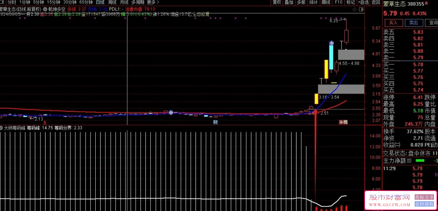The image size is (438, 211).
Task: Select the 月线 monthly chart tab
Action: tap(124, 2)
